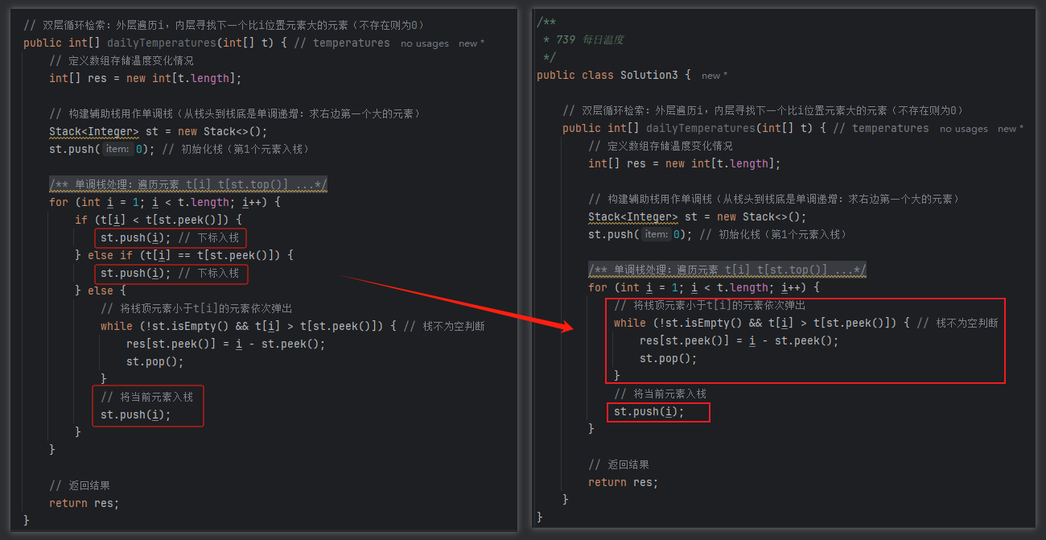This screenshot has height=540, width=1046.
Task: Click 'return res;' in left editor
Action: (x=84, y=503)
